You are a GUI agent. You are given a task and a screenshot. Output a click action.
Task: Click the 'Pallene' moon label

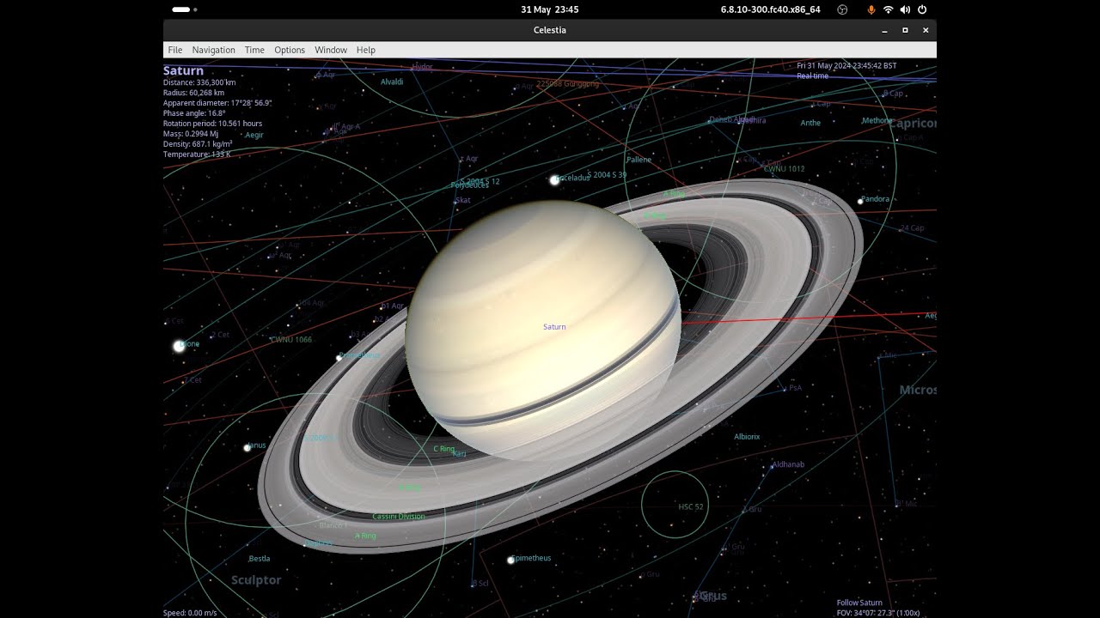pyautogui.click(x=639, y=160)
